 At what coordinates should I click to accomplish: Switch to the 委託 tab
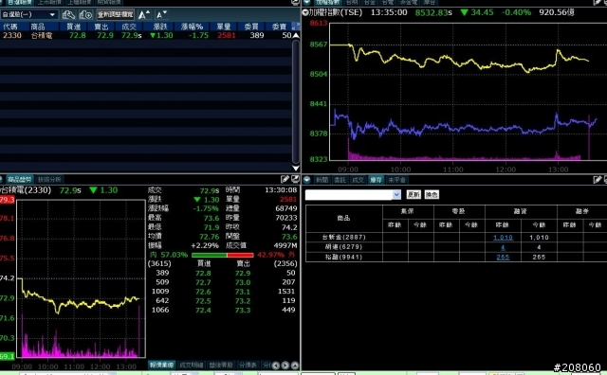(x=340, y=180)
